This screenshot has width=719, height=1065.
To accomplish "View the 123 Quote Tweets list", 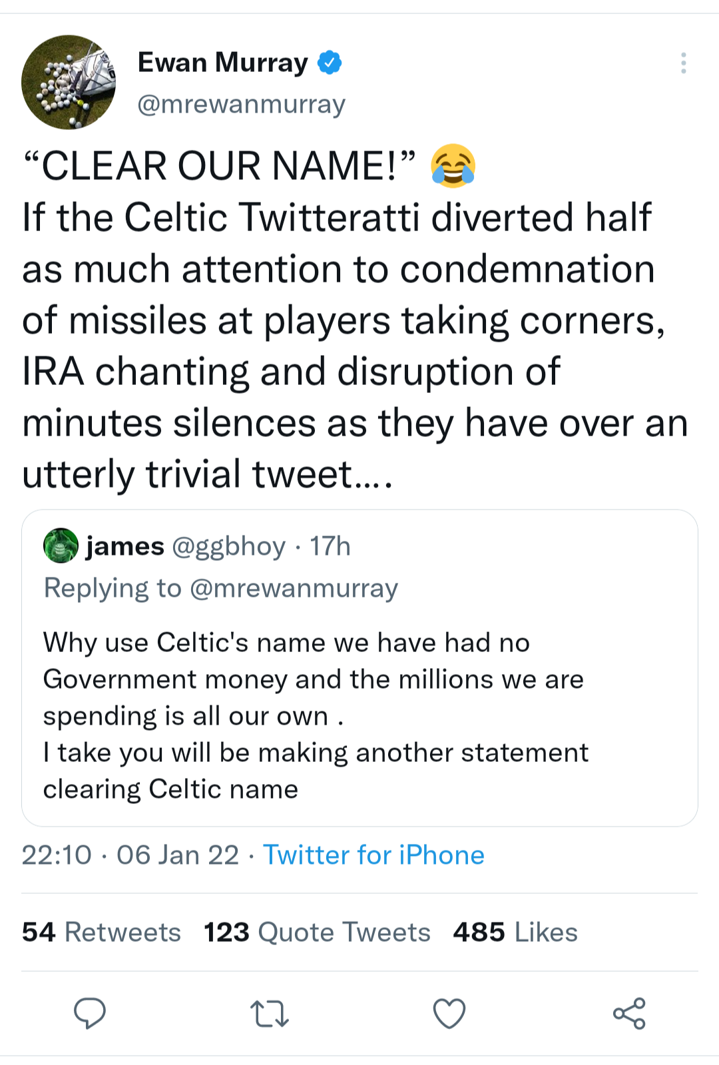I will [317, 932].
